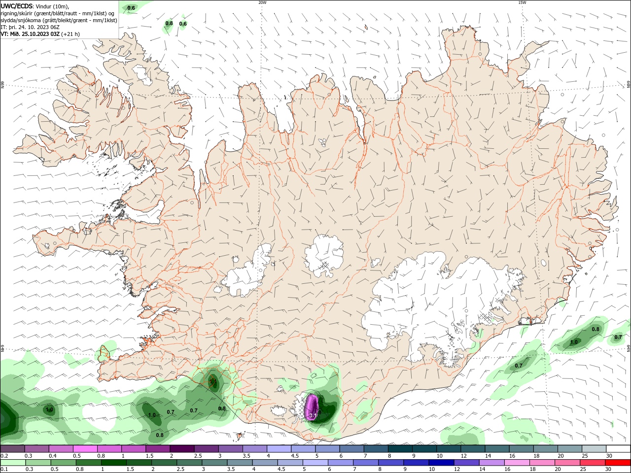Screen dimensions: 631x473
Task: Click the lavender 4–4.5 swatch in top legend row
Action: [x=279, y=449]
